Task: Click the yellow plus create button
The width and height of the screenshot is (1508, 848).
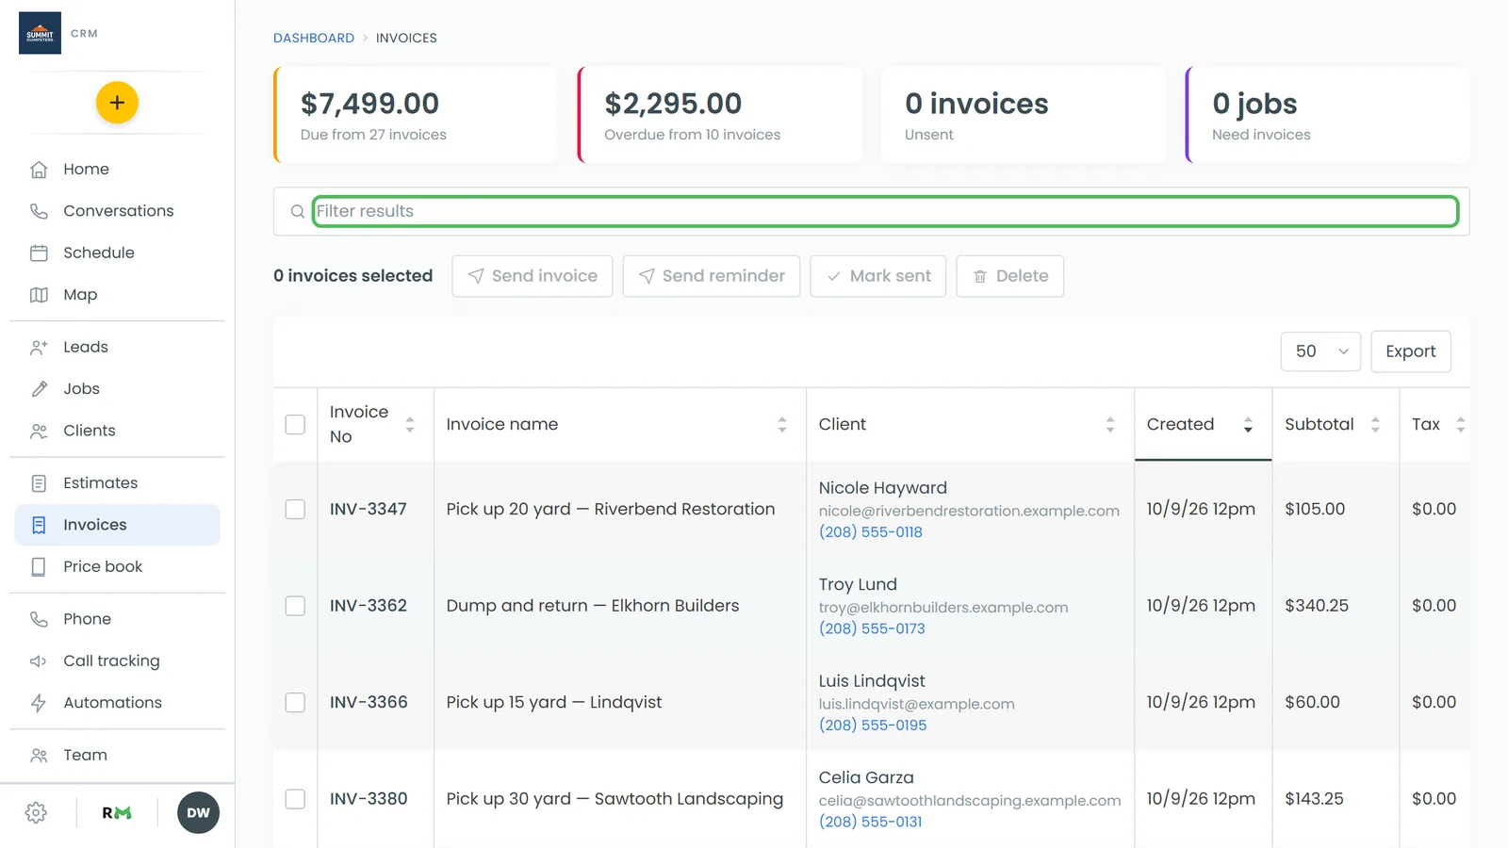Action: pos(117,103)
